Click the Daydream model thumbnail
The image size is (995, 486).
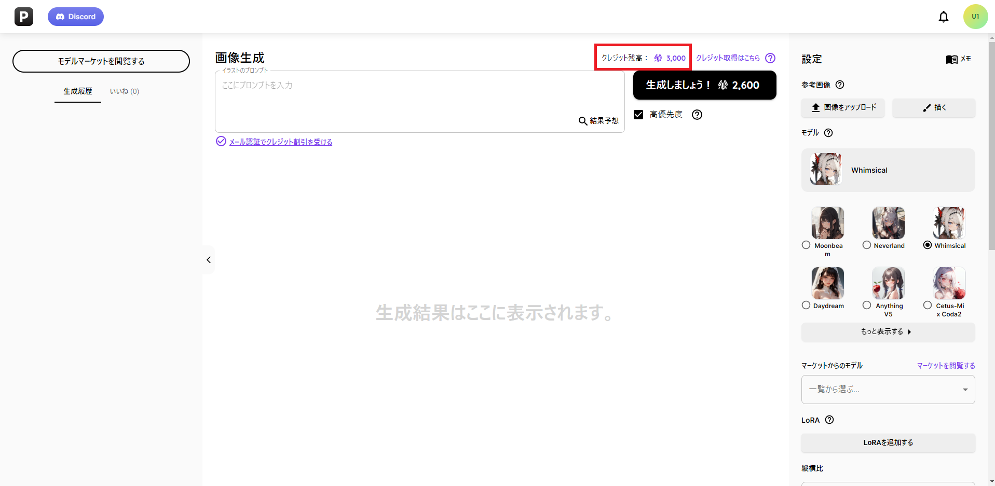828,283
